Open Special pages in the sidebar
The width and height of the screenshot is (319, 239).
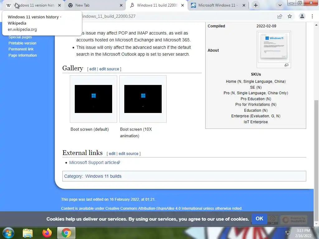(20, 37)
